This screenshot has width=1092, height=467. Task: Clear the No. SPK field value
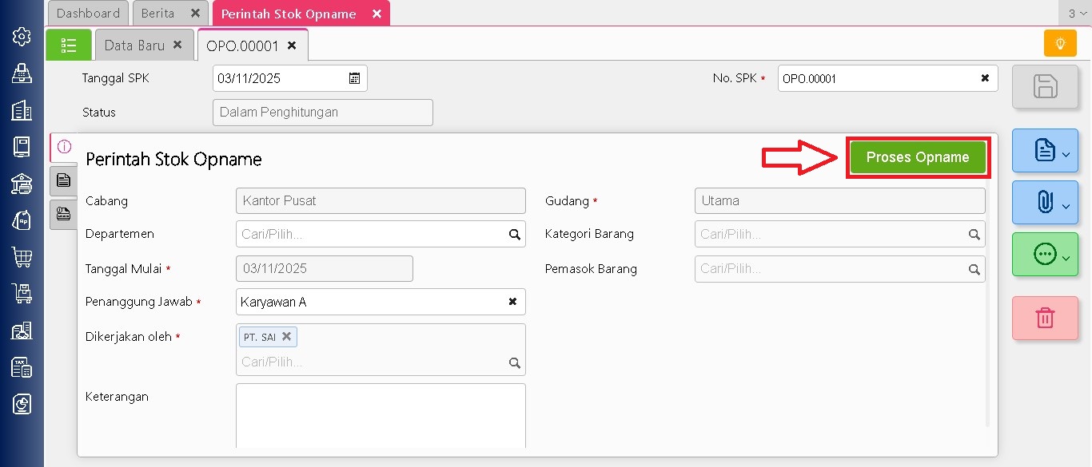(x=985, y=78)
